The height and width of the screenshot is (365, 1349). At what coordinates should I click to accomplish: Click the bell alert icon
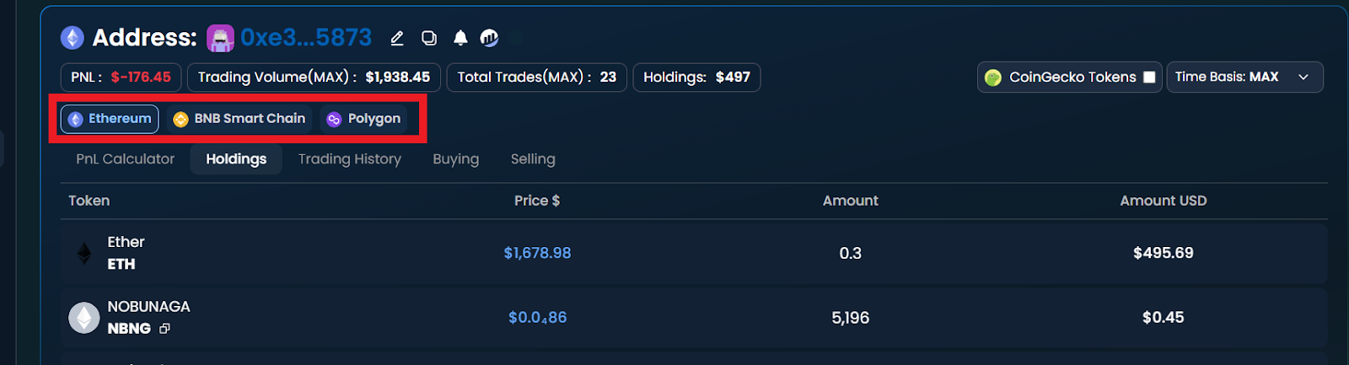click(x=460, y=38)
